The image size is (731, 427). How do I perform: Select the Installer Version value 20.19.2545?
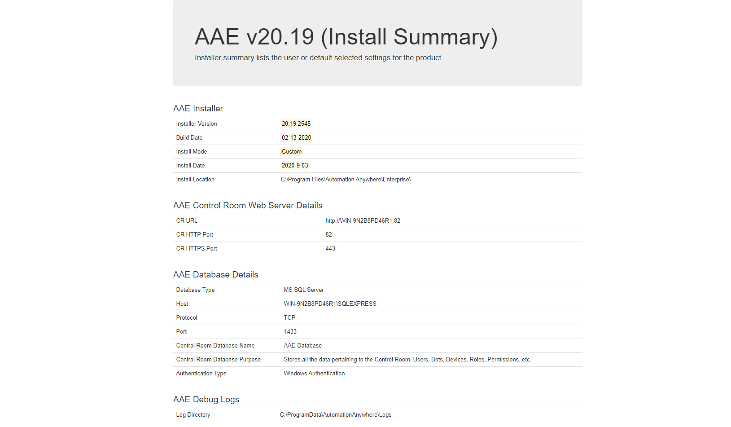tap(296, 123)
